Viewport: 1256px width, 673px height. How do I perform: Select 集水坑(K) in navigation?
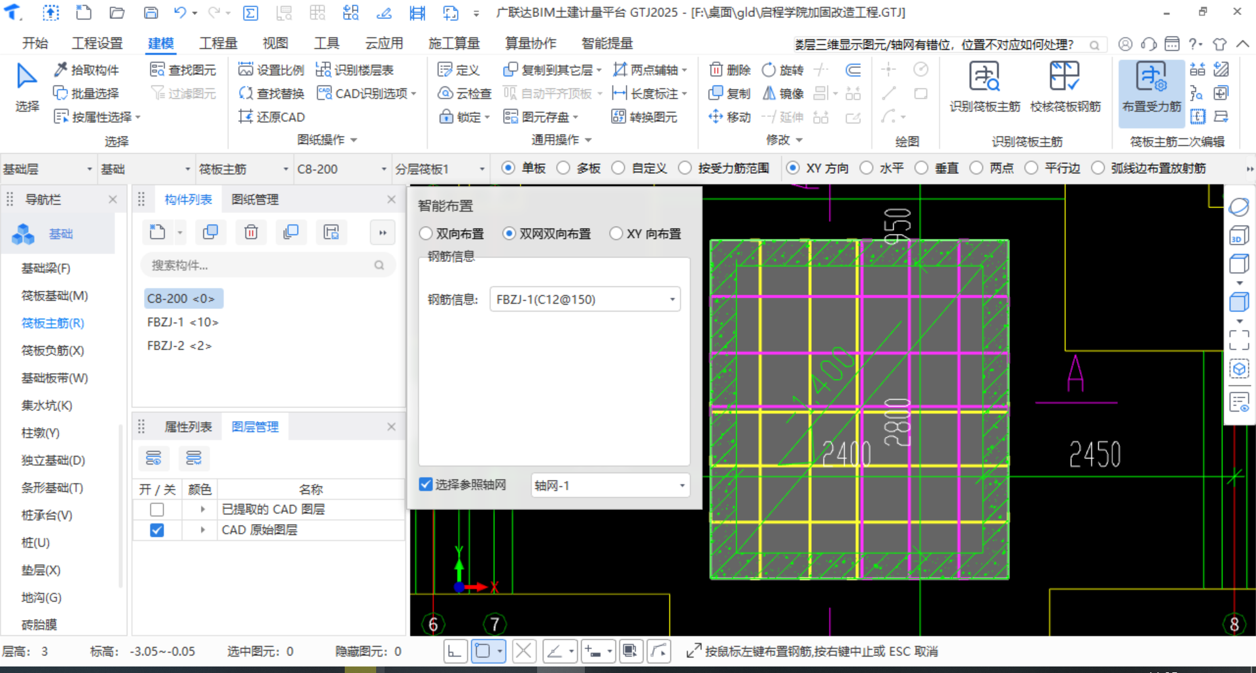(x=46, y=405)
